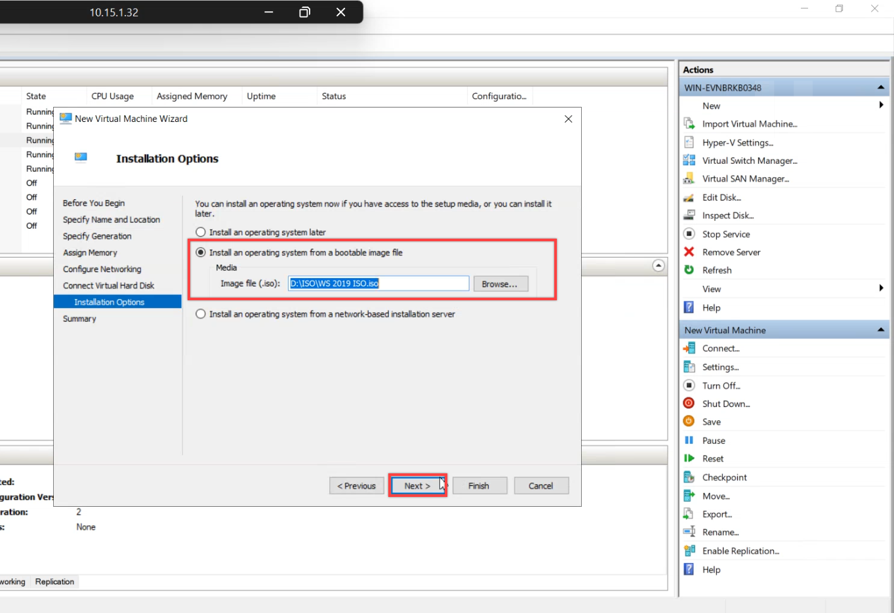Click the Virtual Switch Manager icon

pos(689,160)
